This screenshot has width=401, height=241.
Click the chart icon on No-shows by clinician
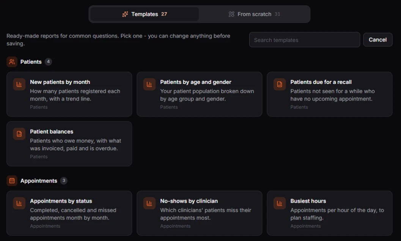(149, 203)
